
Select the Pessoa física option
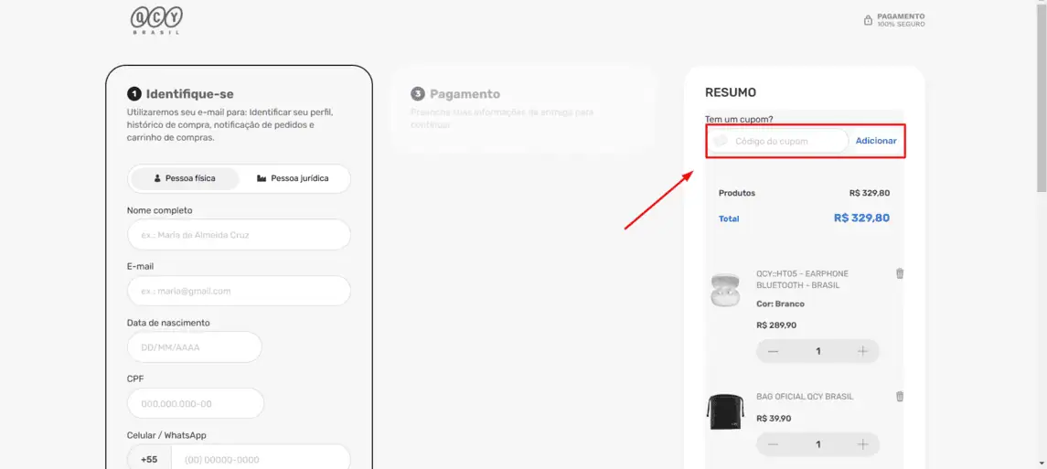[x=185, y=179]
